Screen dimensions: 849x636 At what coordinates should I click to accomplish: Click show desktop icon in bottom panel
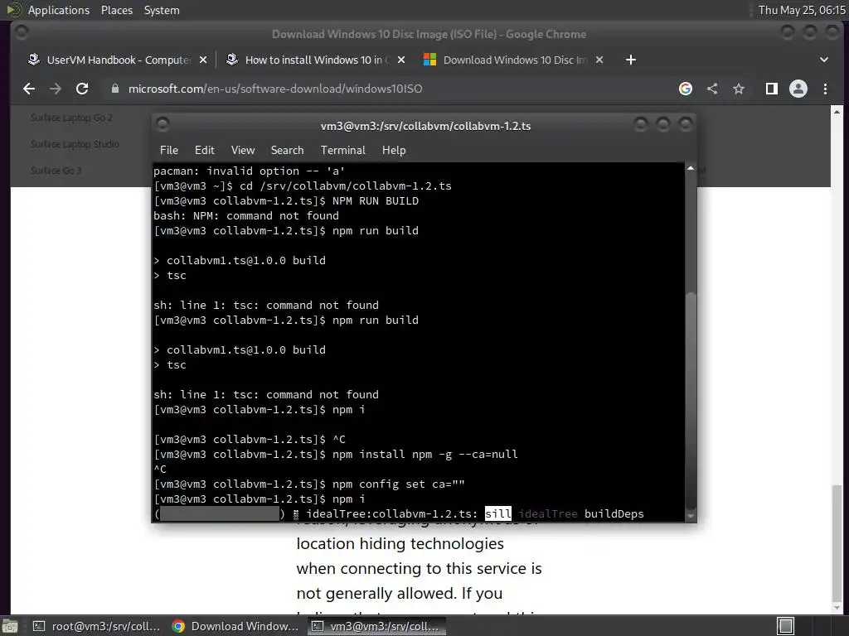click(x=10, y=626)
